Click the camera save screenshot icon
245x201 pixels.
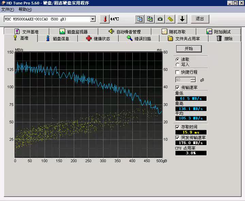pos(160,19)
